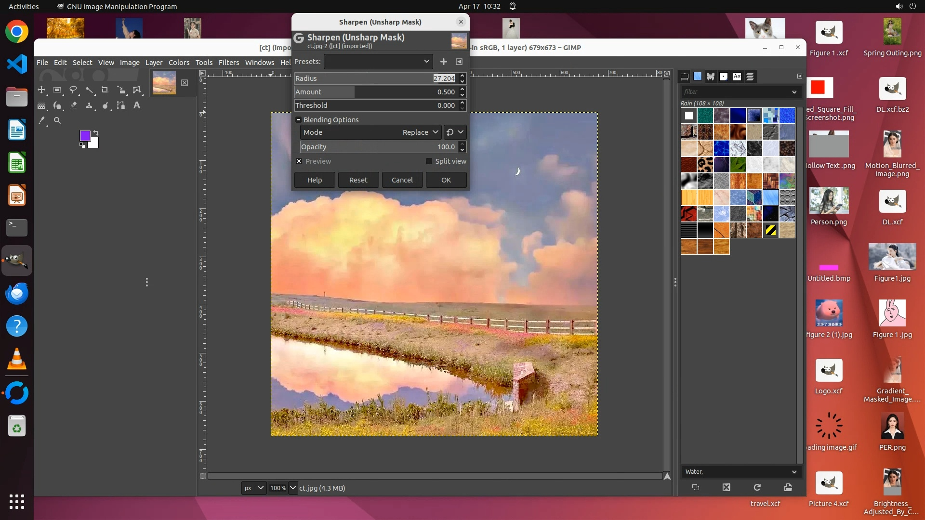The image size is (925, 520).
Task: Click the purple foreground color swatch
Action: [85, 136]
